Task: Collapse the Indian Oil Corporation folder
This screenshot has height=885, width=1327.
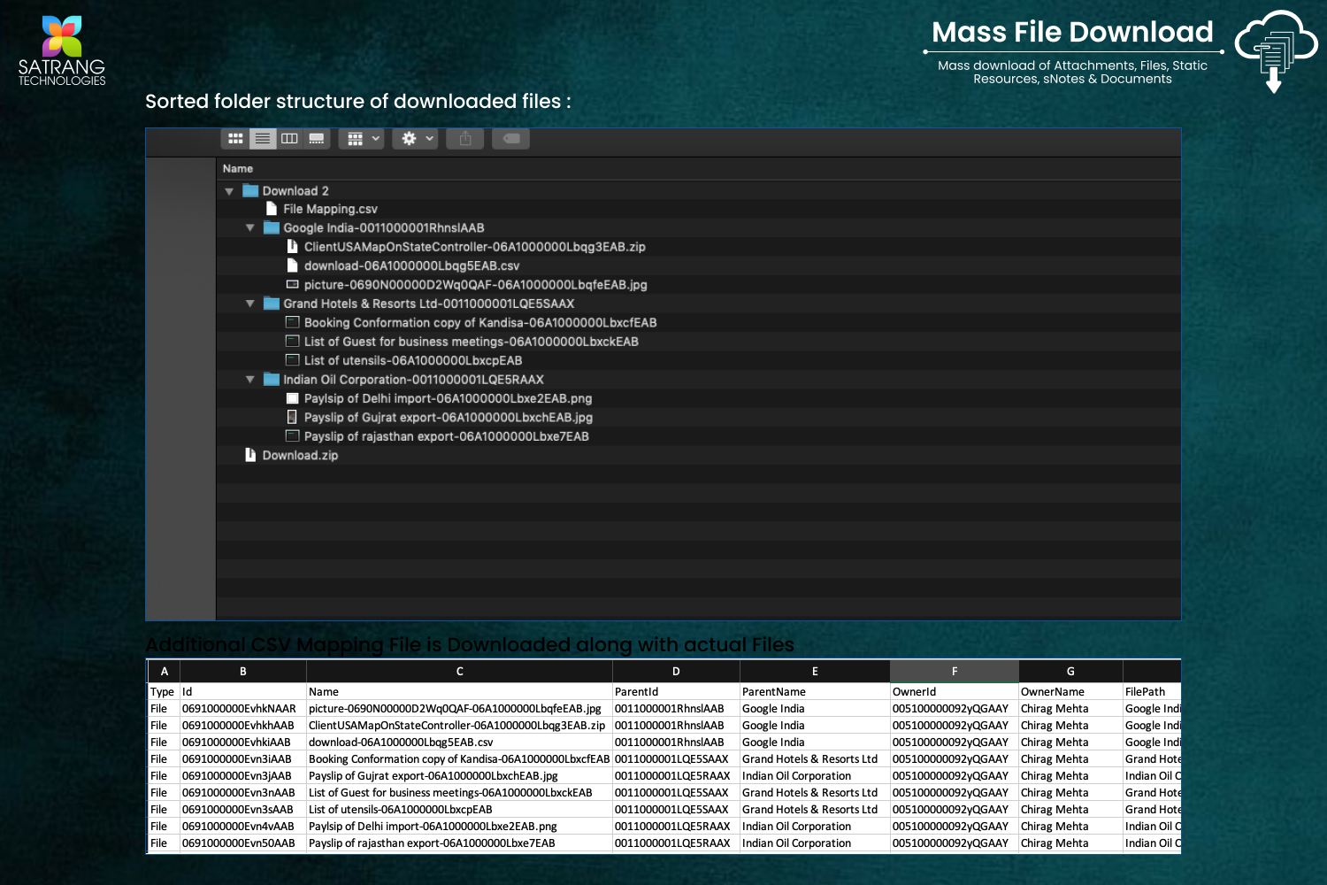Action: pyautogui.click(x=250, y=380)
